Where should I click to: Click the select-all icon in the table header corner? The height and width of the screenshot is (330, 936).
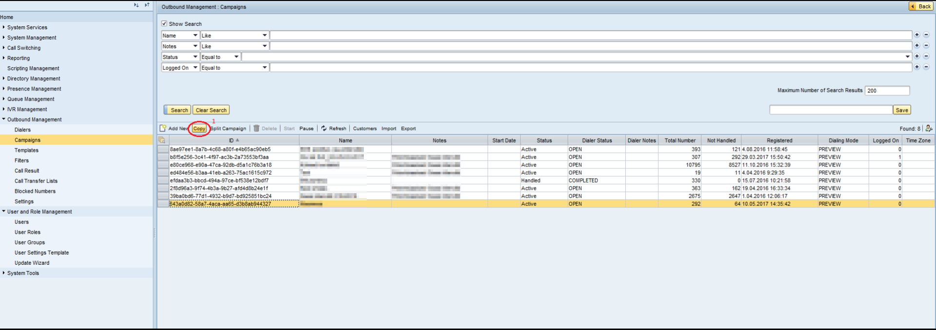(x=162, y=140)
